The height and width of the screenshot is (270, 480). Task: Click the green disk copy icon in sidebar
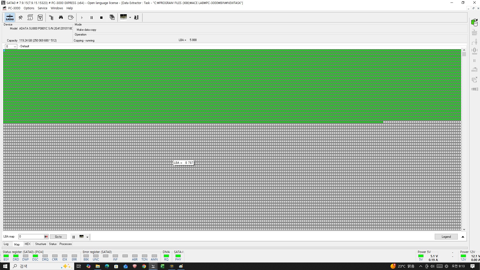(x=474, y=22)
